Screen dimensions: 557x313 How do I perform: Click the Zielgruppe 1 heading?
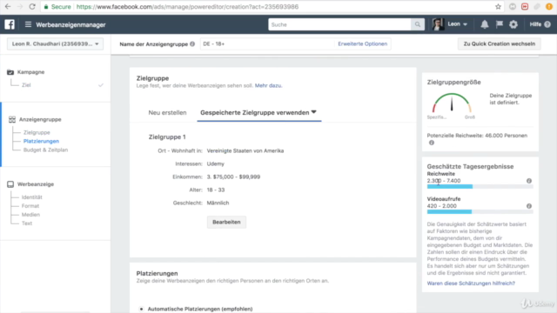point(167,137)
